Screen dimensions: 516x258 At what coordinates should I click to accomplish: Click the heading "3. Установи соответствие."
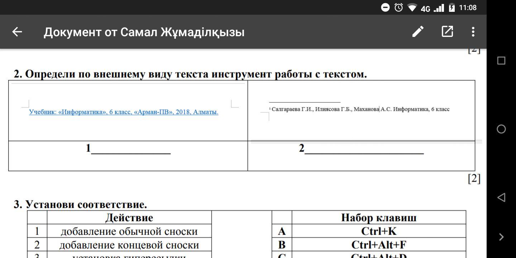80,204
